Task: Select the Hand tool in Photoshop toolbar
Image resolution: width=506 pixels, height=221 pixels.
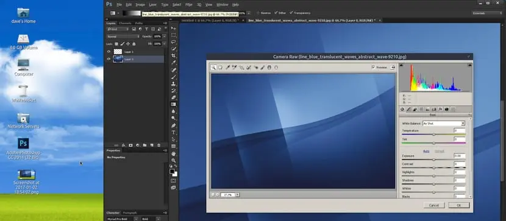Action: point(174,153)
